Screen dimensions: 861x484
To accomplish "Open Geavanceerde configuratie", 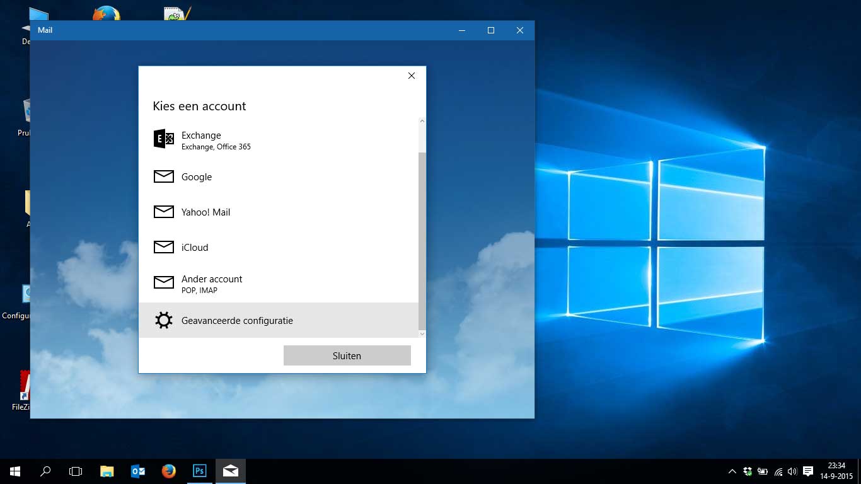I will coord(278,320).
